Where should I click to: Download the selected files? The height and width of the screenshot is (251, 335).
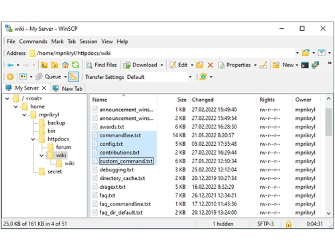click(141, 65)
